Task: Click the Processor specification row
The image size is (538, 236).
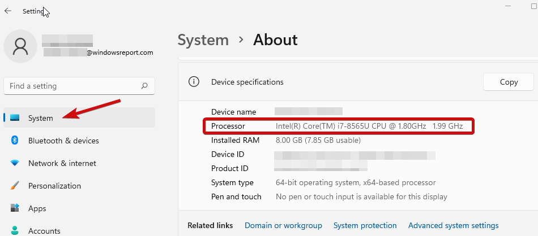Action: coord(339,126)
